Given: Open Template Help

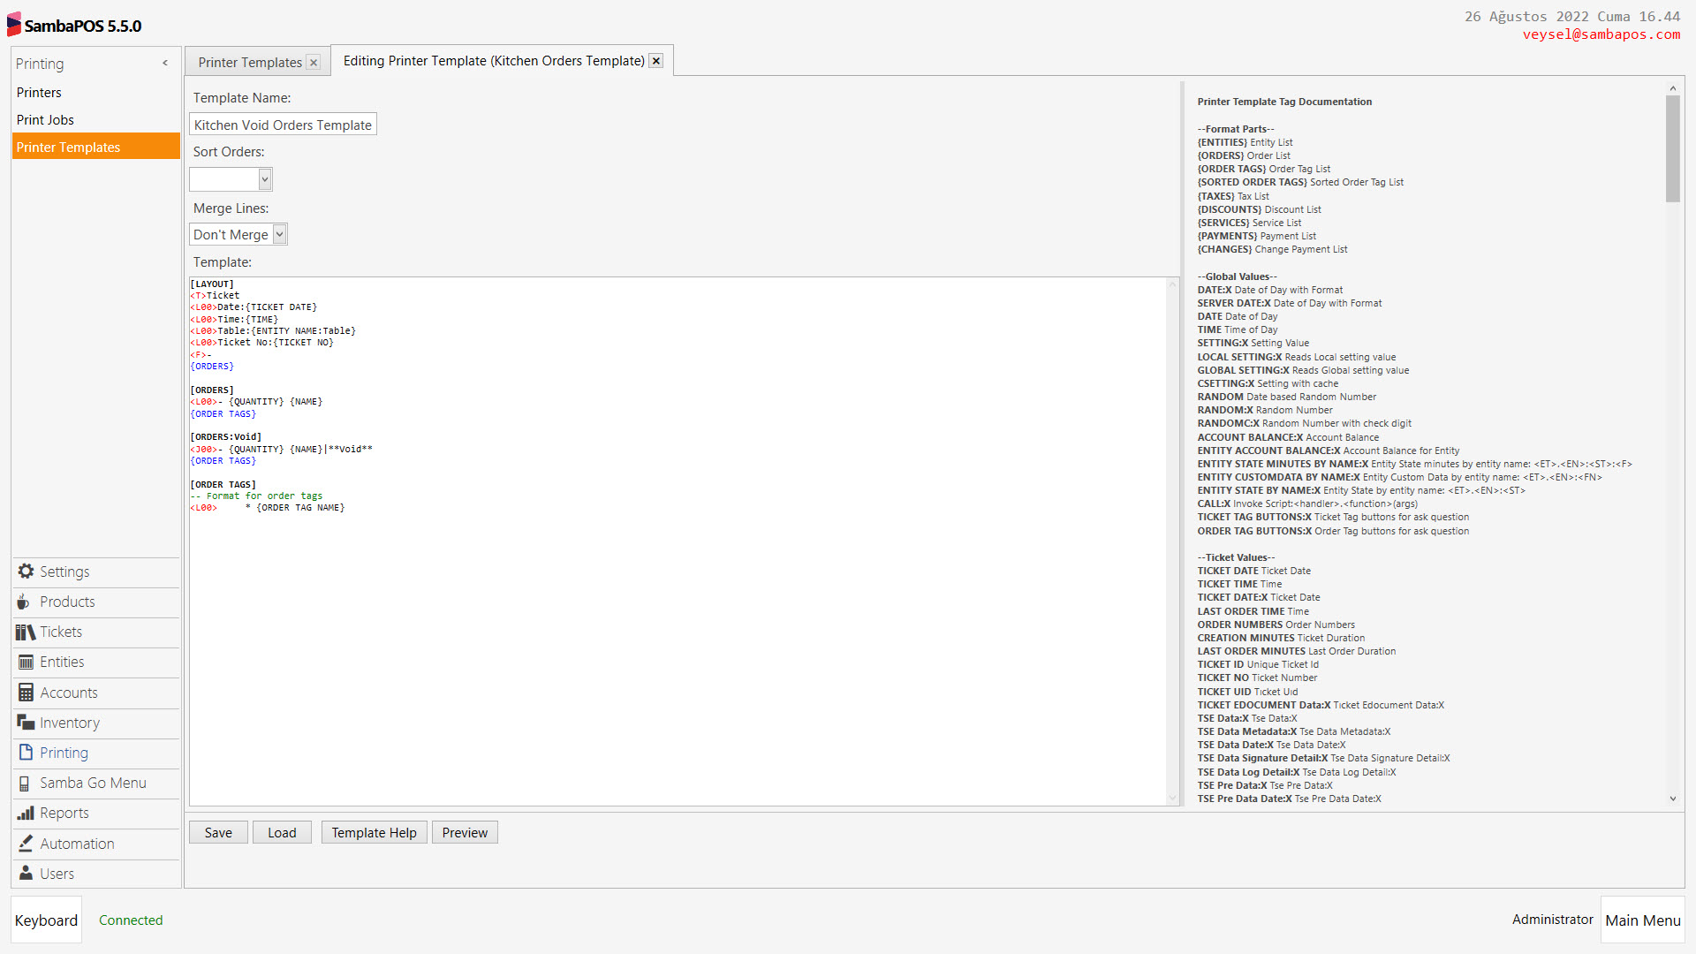Looking at the screenshot, I should point(375,833).
